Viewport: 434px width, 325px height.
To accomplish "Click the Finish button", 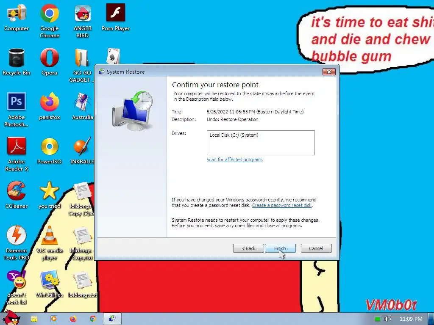I will (x=280, y=248).
